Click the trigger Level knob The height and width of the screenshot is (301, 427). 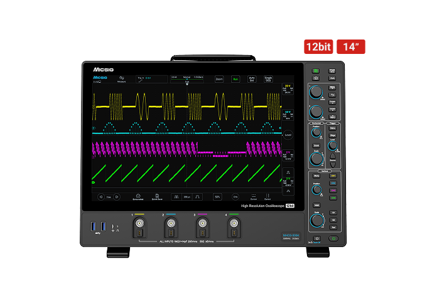pos(332,146)
